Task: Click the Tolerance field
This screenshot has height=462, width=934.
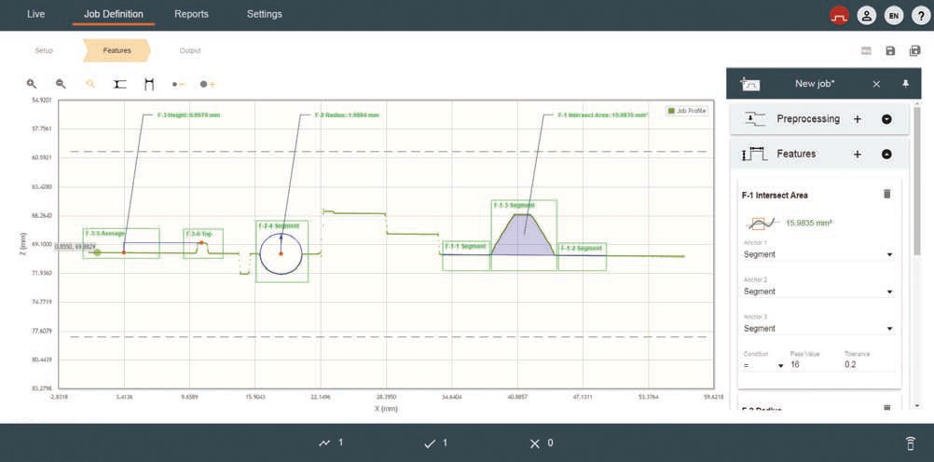Action: tap(869, 364)
